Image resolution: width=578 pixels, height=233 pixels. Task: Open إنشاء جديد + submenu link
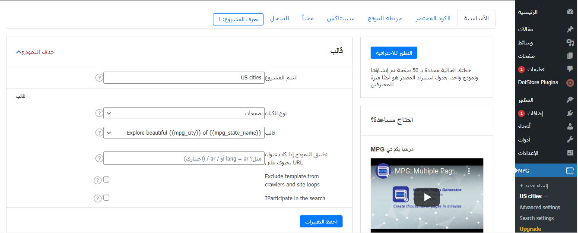coord(534,186)
